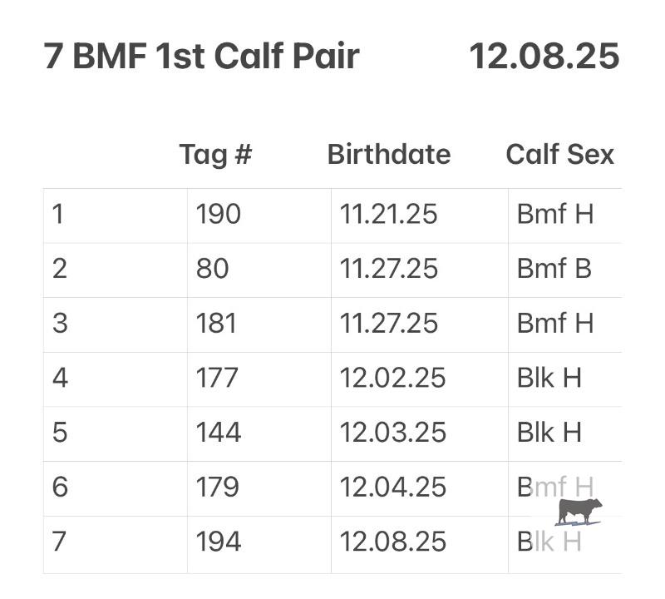The width and height of the screenshot is (665, 599).
Task: Select the 12.02.25 birthdate cell
Action: coord(392,378)
